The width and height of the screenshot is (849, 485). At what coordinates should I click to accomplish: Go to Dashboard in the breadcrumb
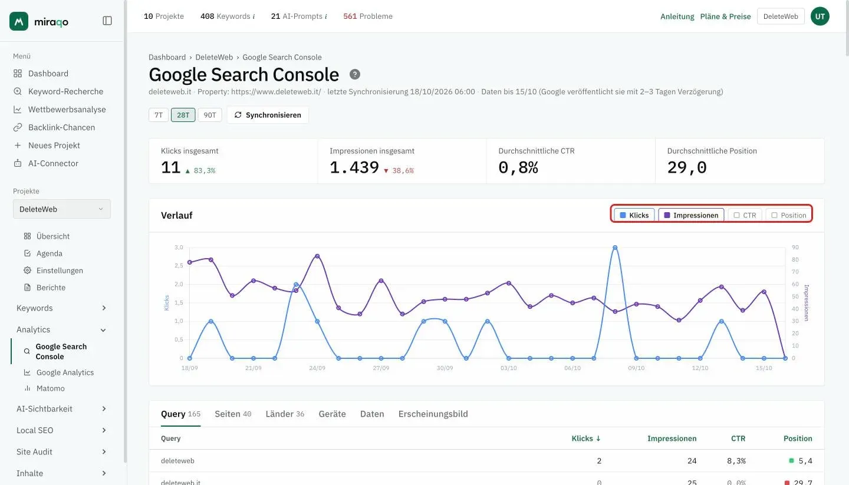[x=167, y=57]
